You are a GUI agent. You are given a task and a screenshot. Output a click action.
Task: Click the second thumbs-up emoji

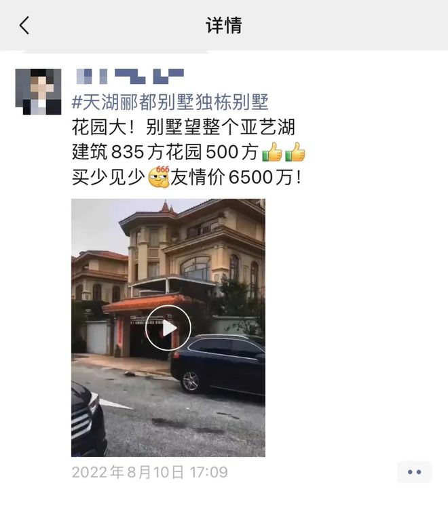pyautogui.click(x=295, y=152)
